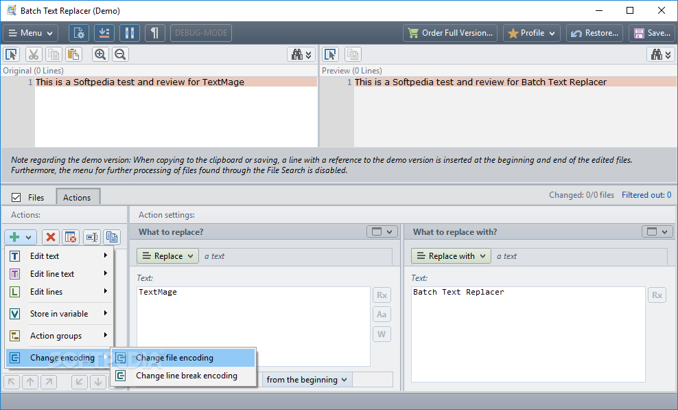Open the Edit line text submenu
The image size is (678, 410).
tap(59, 273)
